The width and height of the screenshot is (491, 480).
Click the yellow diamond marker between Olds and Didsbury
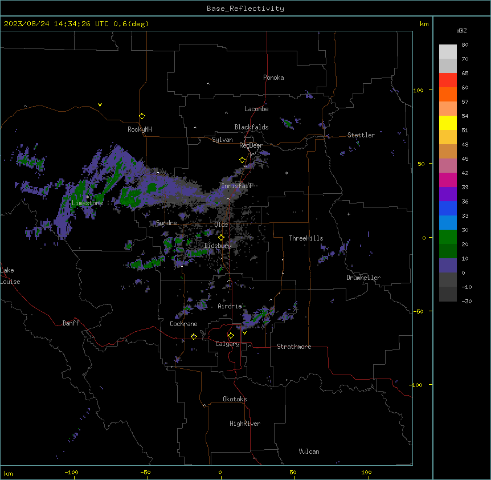(221, 238)
